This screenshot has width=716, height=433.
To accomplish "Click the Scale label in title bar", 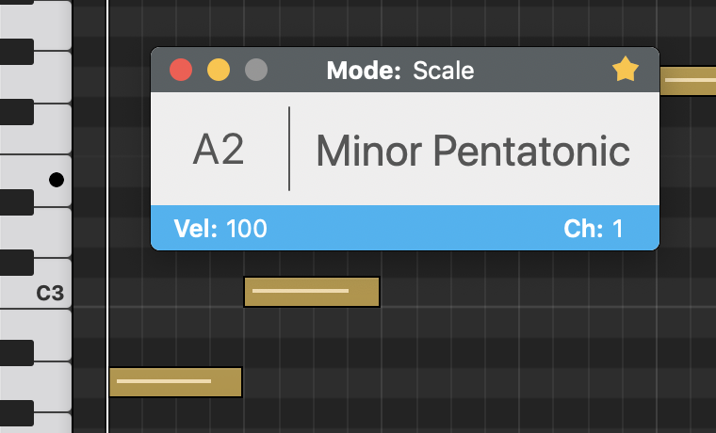I will (x=444, y=71).
